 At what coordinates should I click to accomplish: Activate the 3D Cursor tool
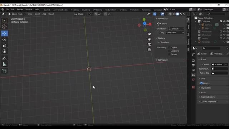tap(4, 27)
